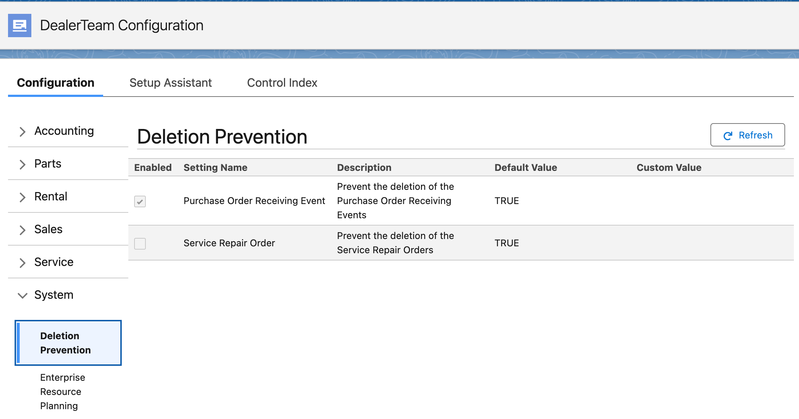Open Enterprise Resource Planning sidebar item
Viewport: 799px width, 419px height.
[63, 392]
